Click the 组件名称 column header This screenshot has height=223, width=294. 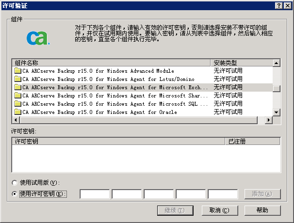tap(111, 63)
